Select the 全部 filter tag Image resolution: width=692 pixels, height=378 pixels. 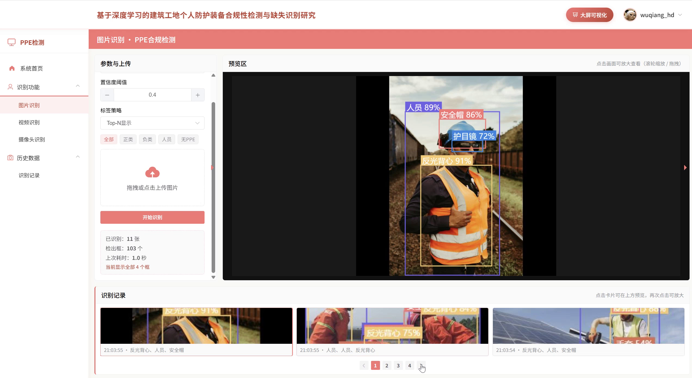tap(109, 139)
